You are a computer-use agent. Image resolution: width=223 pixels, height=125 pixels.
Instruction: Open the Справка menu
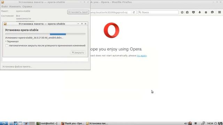27,7
